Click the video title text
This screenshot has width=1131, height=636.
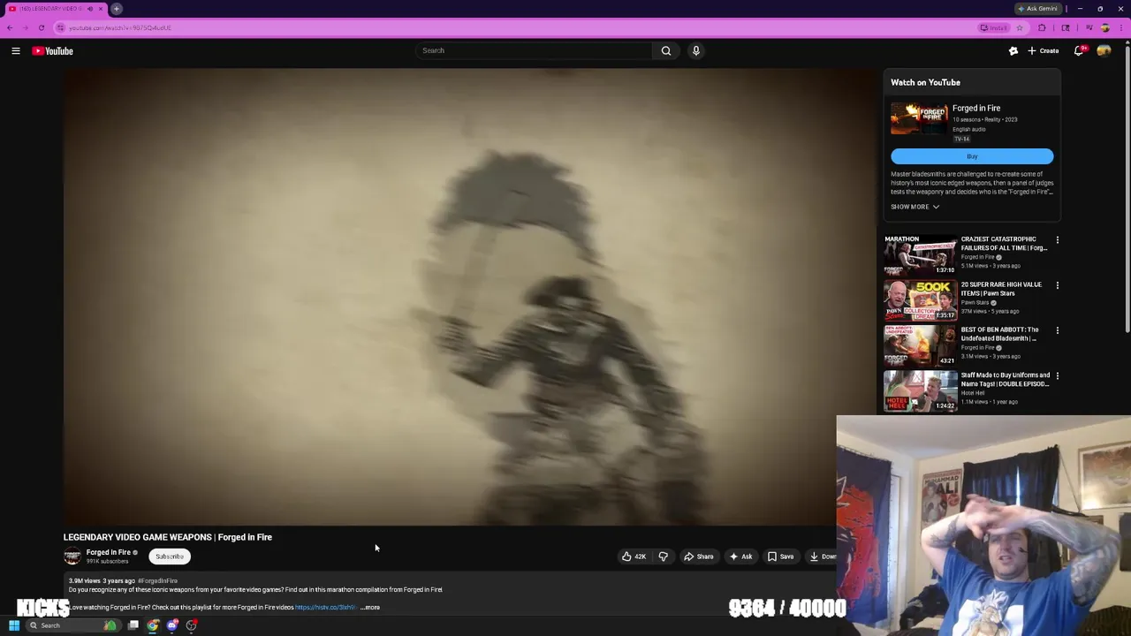pos(168,537)
